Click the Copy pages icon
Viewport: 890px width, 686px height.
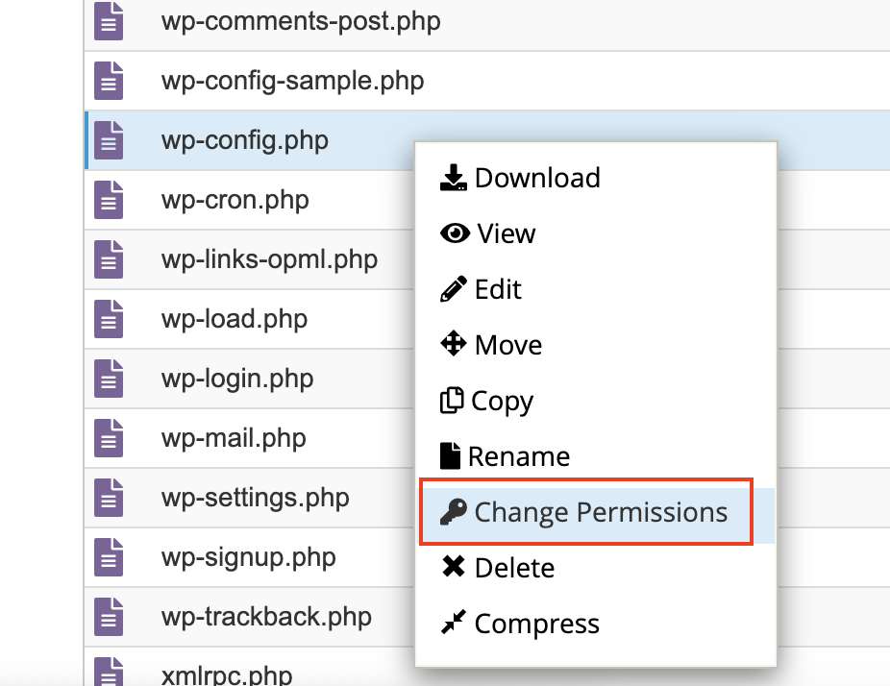pos(452,401)
